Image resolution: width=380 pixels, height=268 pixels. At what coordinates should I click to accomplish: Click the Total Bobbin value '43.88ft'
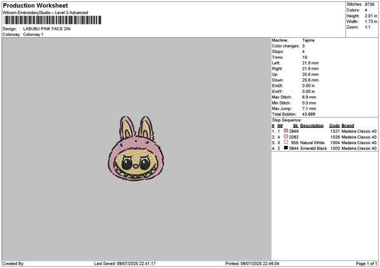(309, 114)
